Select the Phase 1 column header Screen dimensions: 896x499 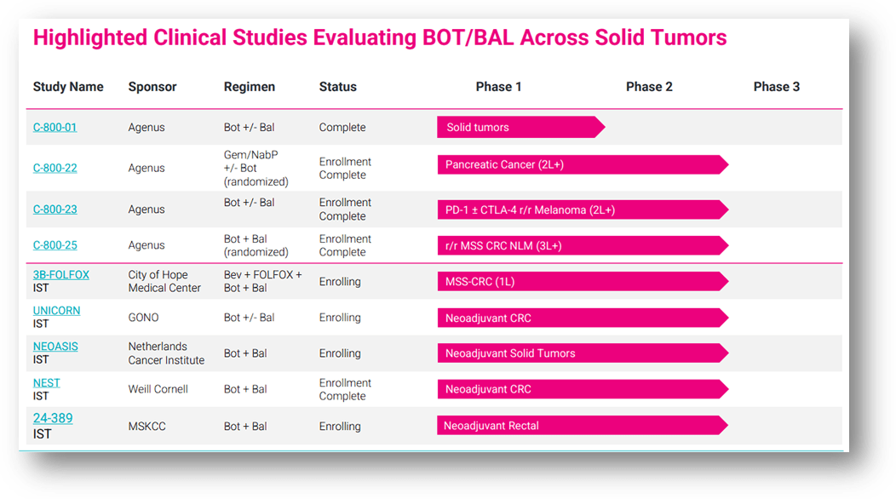[x=498, y=87]
